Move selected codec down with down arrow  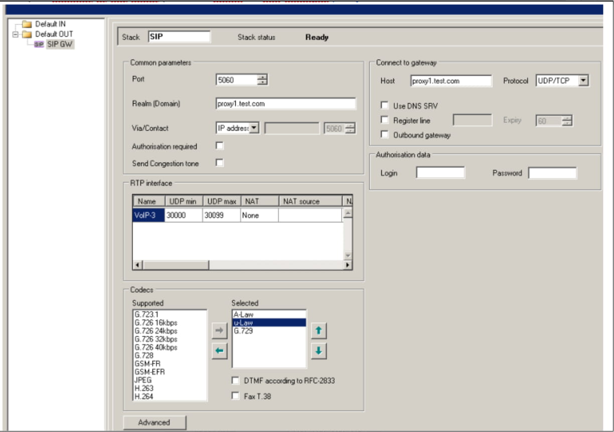pyautogui.click(x=319, y=351)
